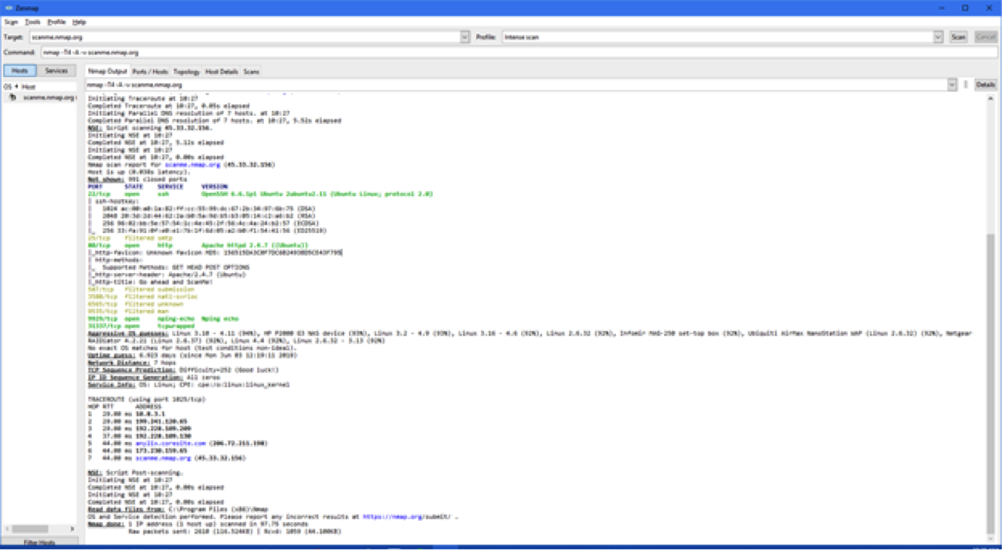Toggle the Services view button

pyautogui.click(x=56, y=71)
